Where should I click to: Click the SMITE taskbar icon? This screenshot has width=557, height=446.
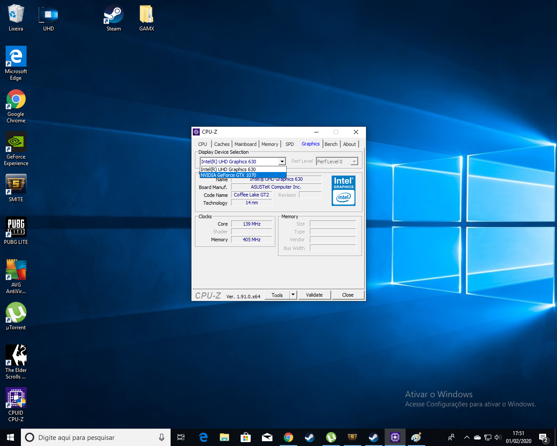tap(352, 437)
